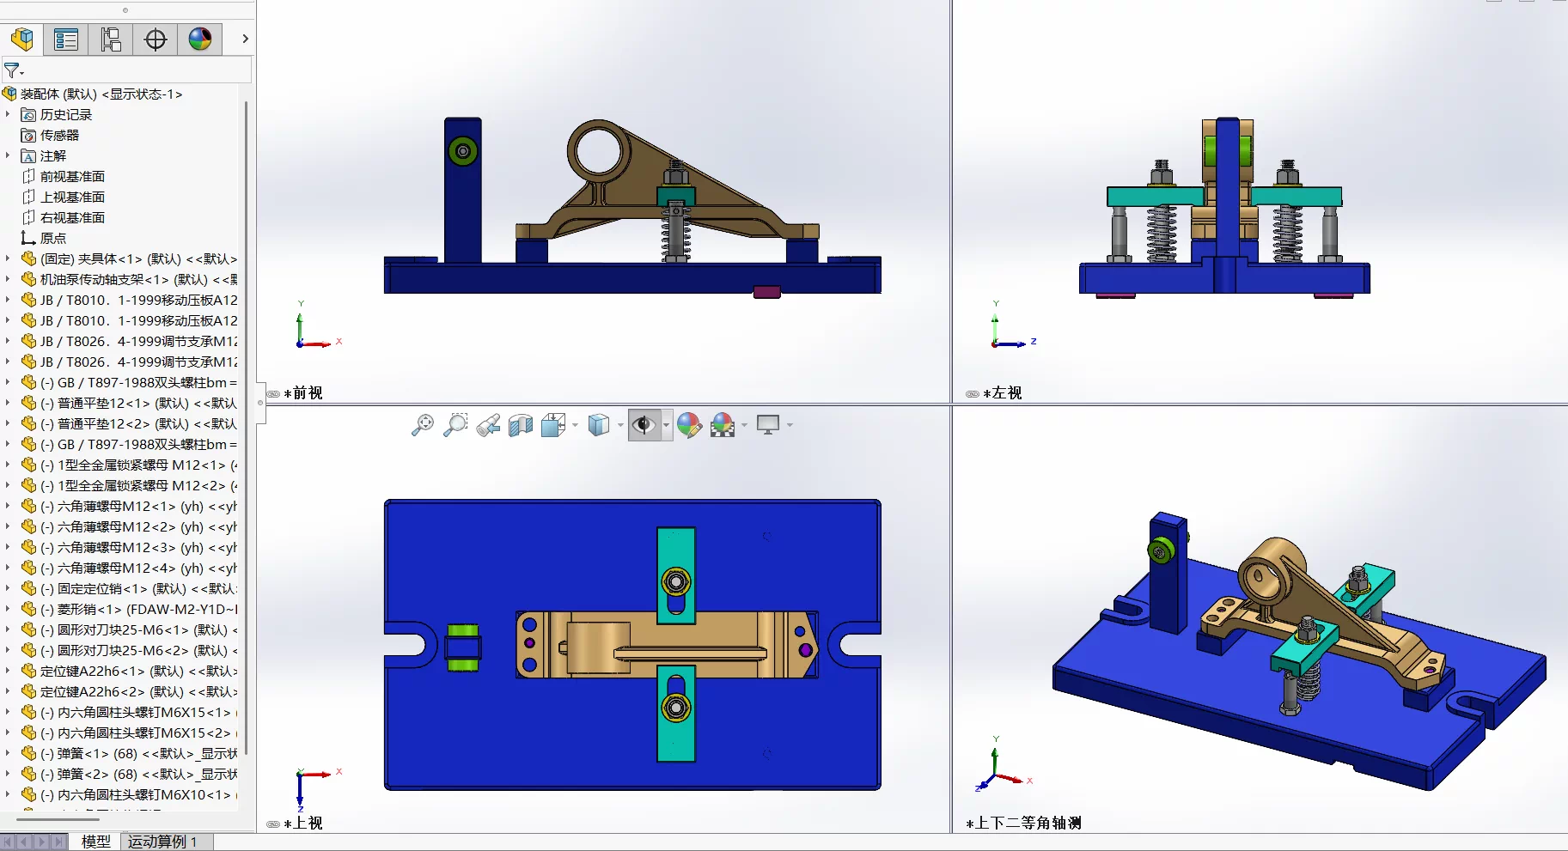Open Hide/Show Items dropdown arrow
1568x851 pixels.
(667, 425)
